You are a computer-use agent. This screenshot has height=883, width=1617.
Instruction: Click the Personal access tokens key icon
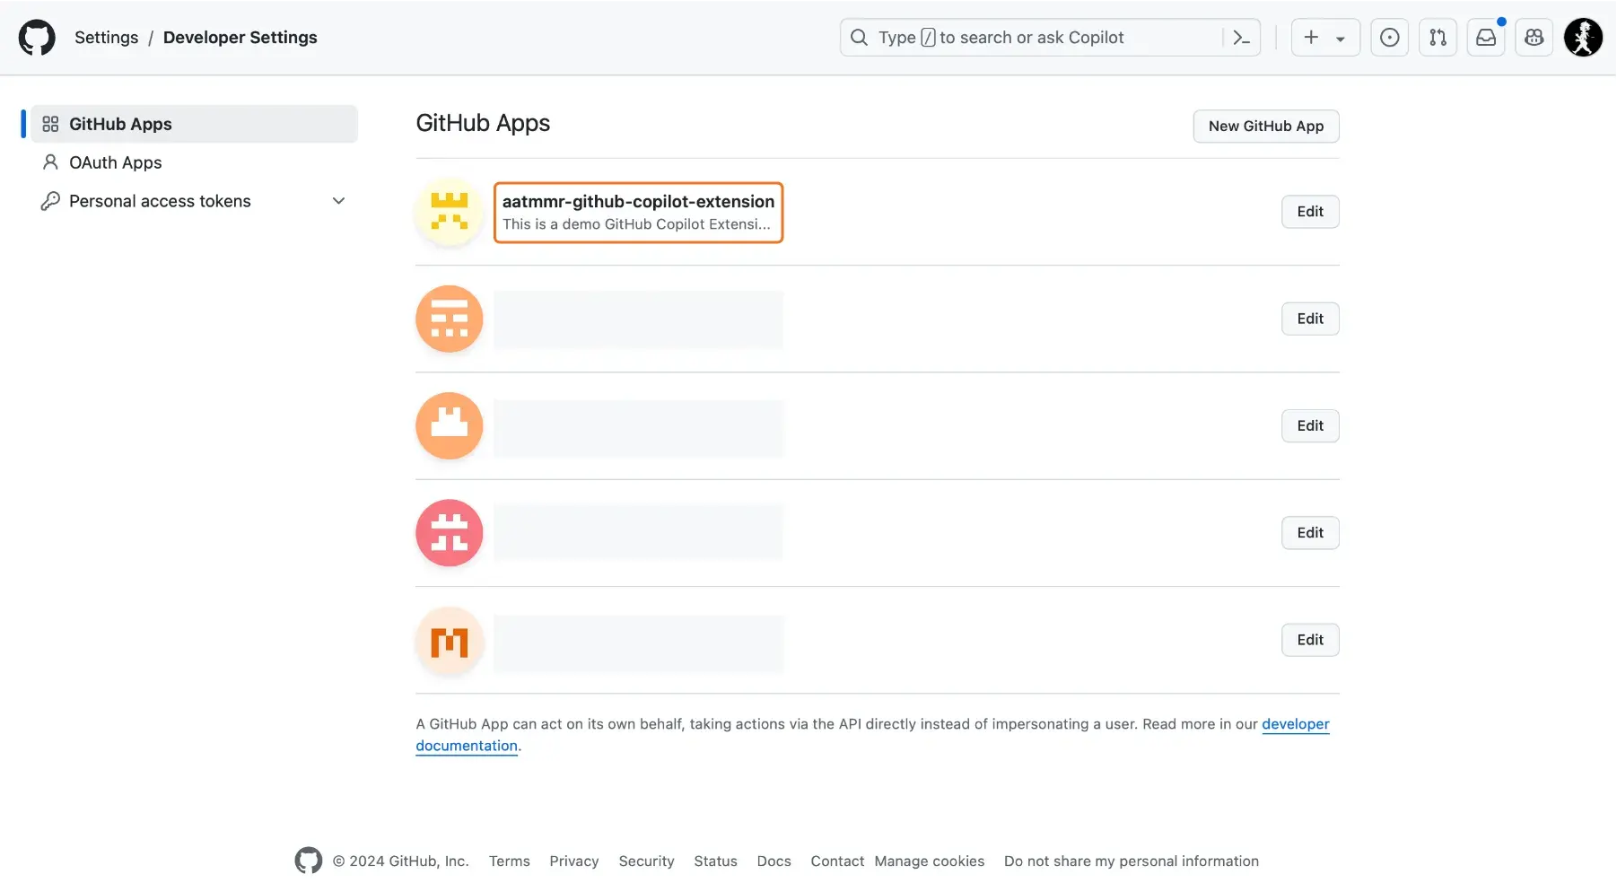tap(50, 201)
